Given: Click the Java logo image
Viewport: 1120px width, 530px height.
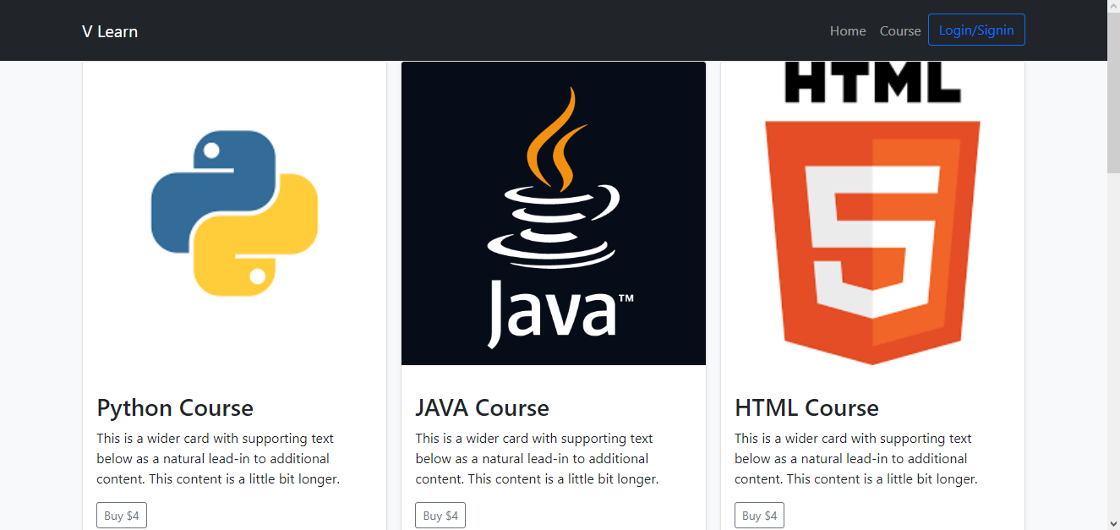Looking at the screenshot, I should click(554, 213).
